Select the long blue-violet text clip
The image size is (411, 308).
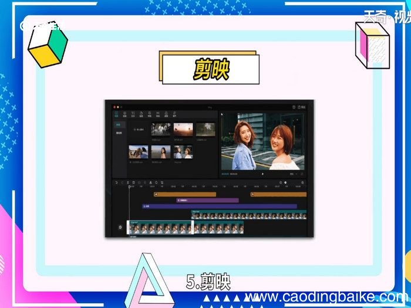tap(220, 207)
